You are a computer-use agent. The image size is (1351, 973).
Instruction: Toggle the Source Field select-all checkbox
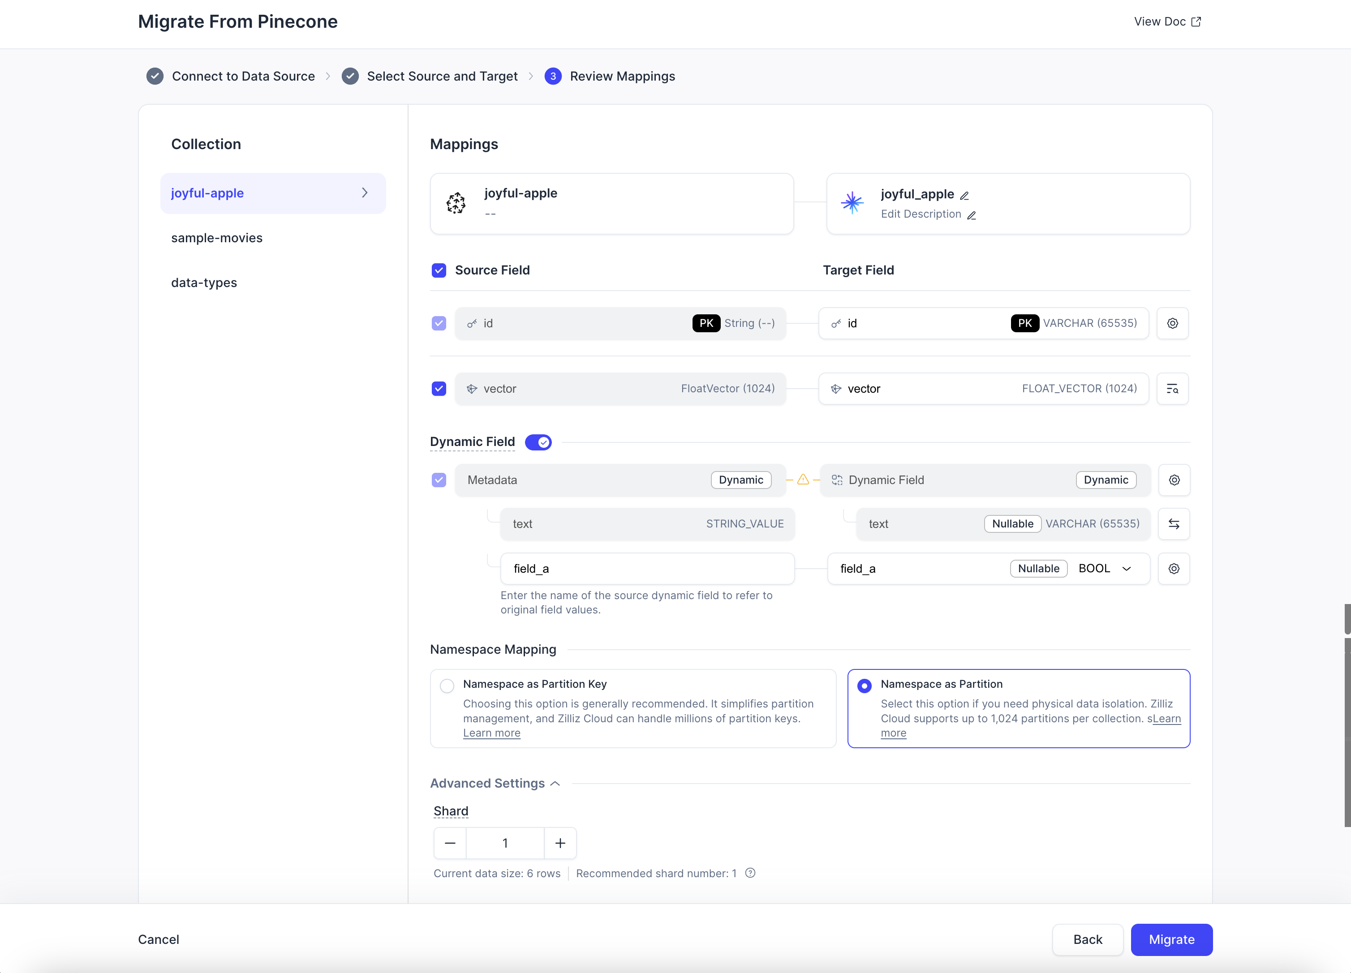tap(439, 270)
